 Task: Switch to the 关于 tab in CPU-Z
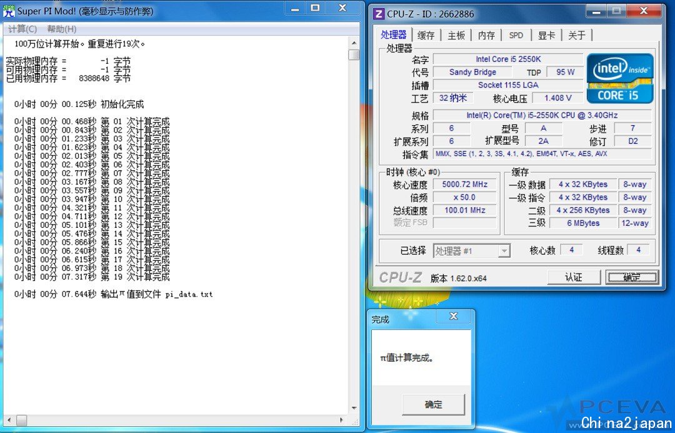point(576,35)
